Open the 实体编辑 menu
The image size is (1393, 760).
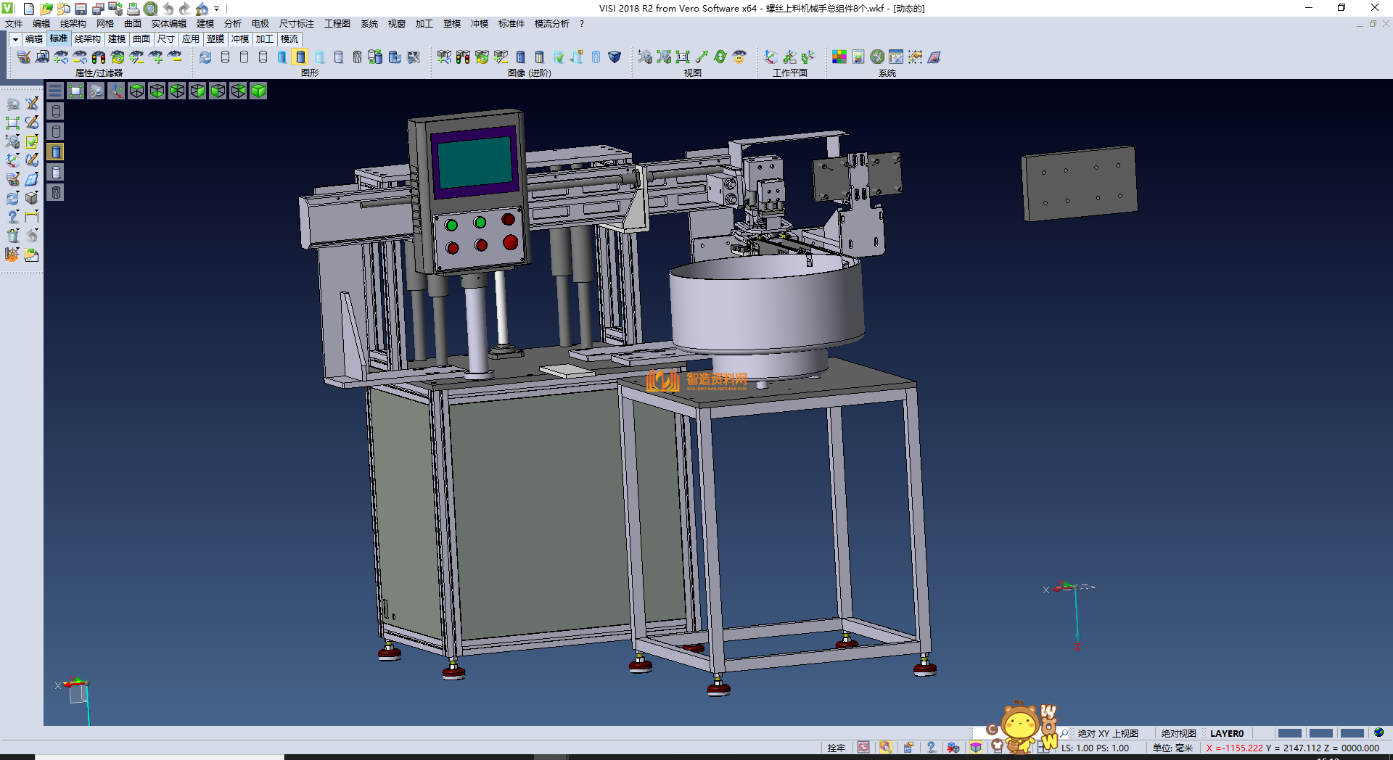click(168, 24)
